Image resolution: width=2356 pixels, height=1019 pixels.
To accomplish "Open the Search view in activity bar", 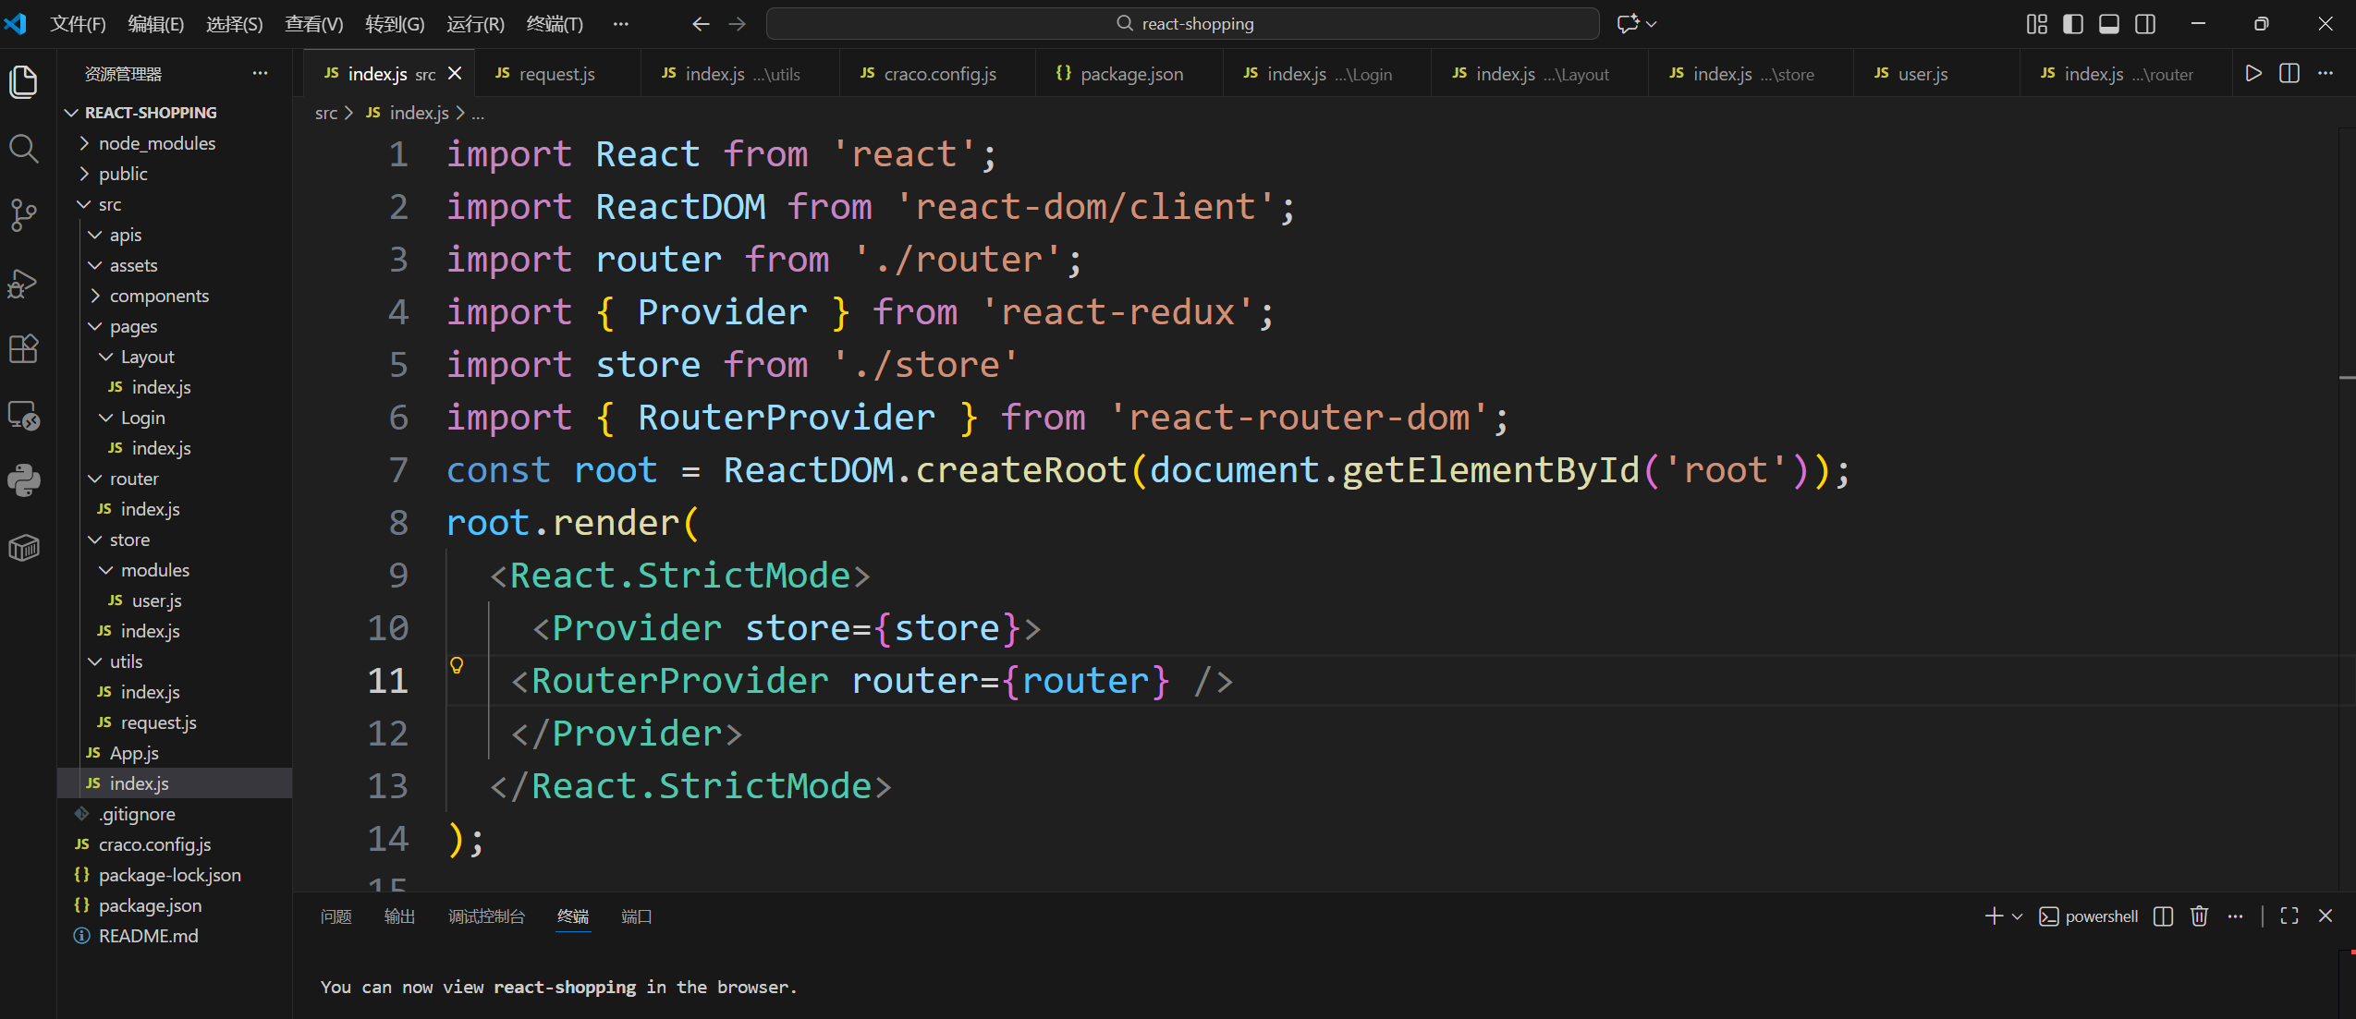I will 23,149.
